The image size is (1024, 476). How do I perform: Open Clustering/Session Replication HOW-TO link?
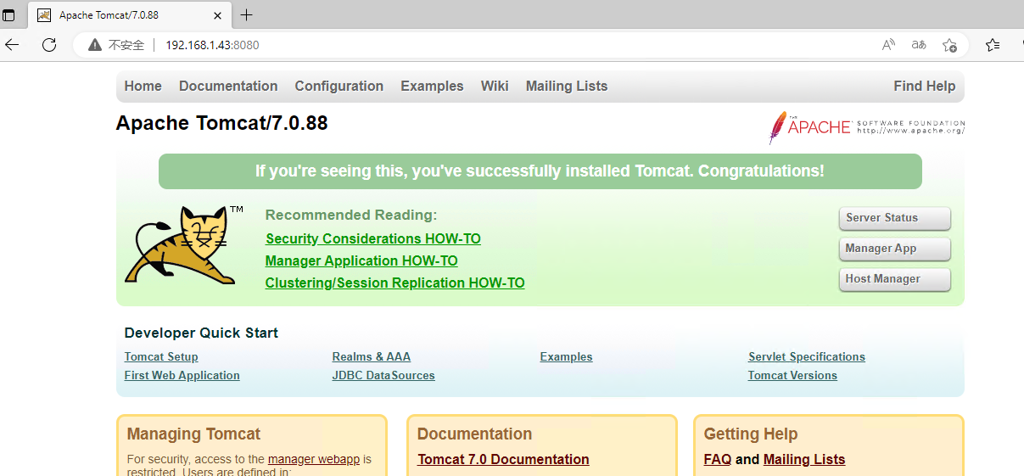395,283
